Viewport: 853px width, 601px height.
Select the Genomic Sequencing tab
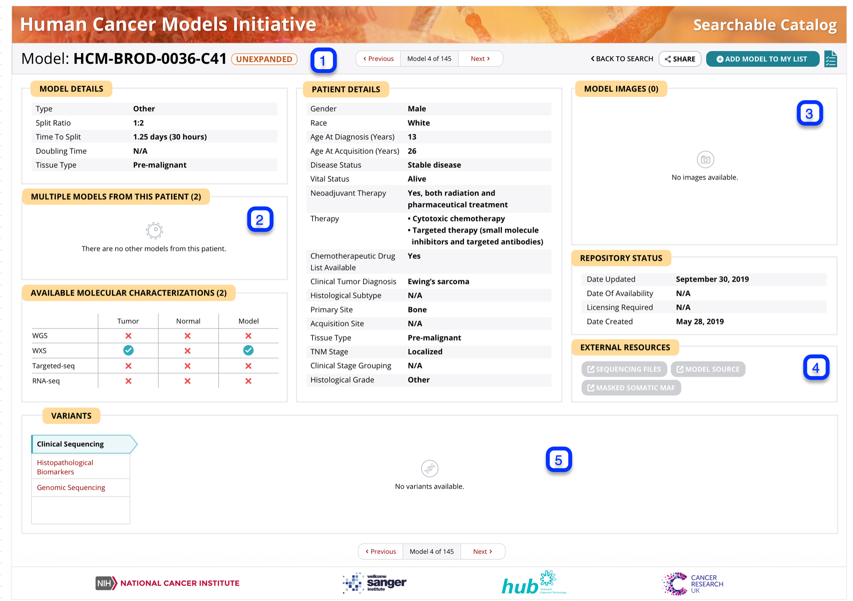coord(71,487)
